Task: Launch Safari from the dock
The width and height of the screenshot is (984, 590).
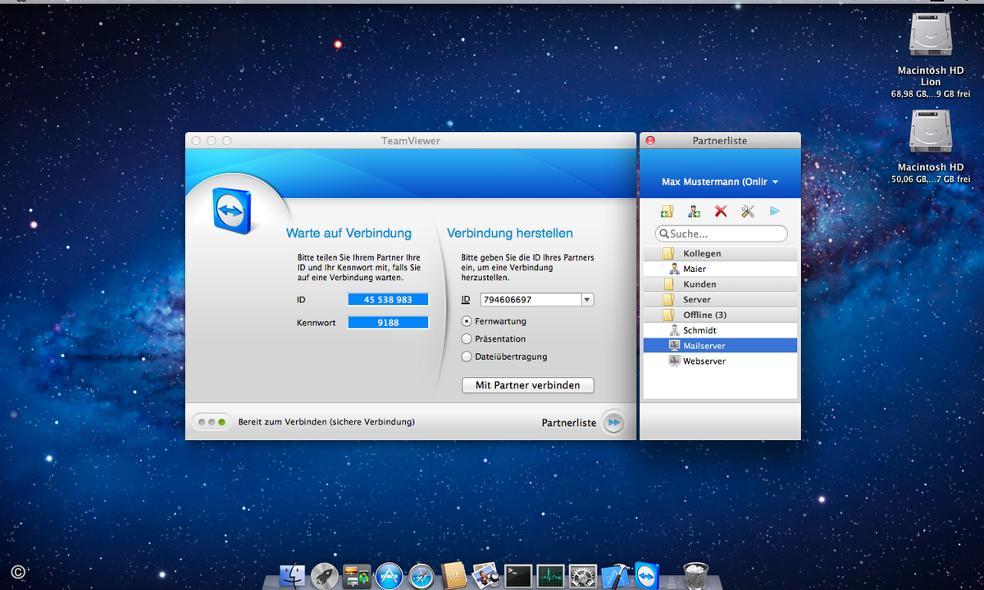Action: [421, 576]
